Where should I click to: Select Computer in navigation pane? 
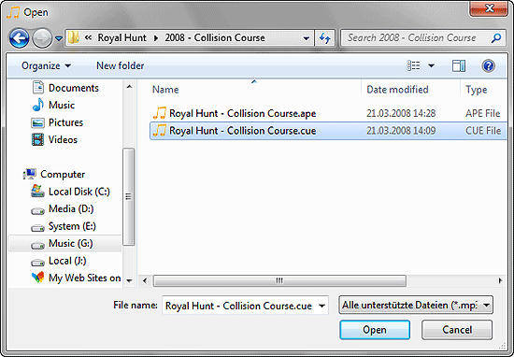[63, 174]
